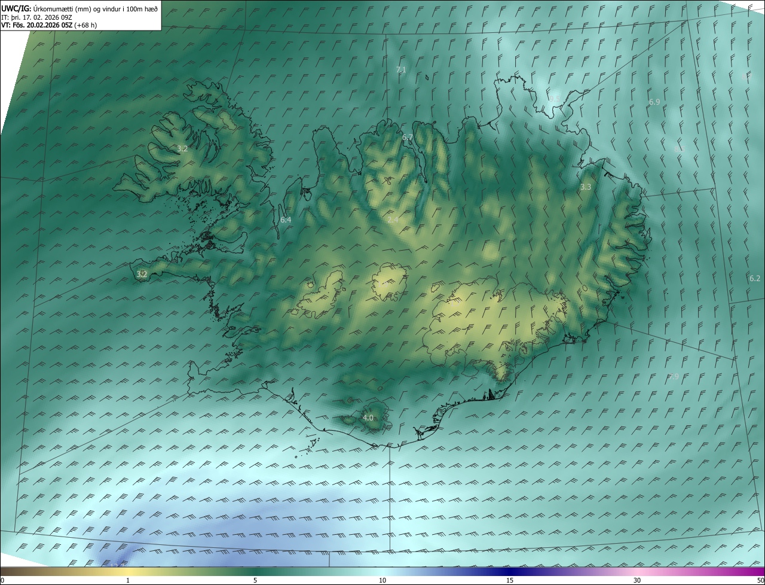
Task: Click the 7.1 value label on the map
Action: coord(401,70)
